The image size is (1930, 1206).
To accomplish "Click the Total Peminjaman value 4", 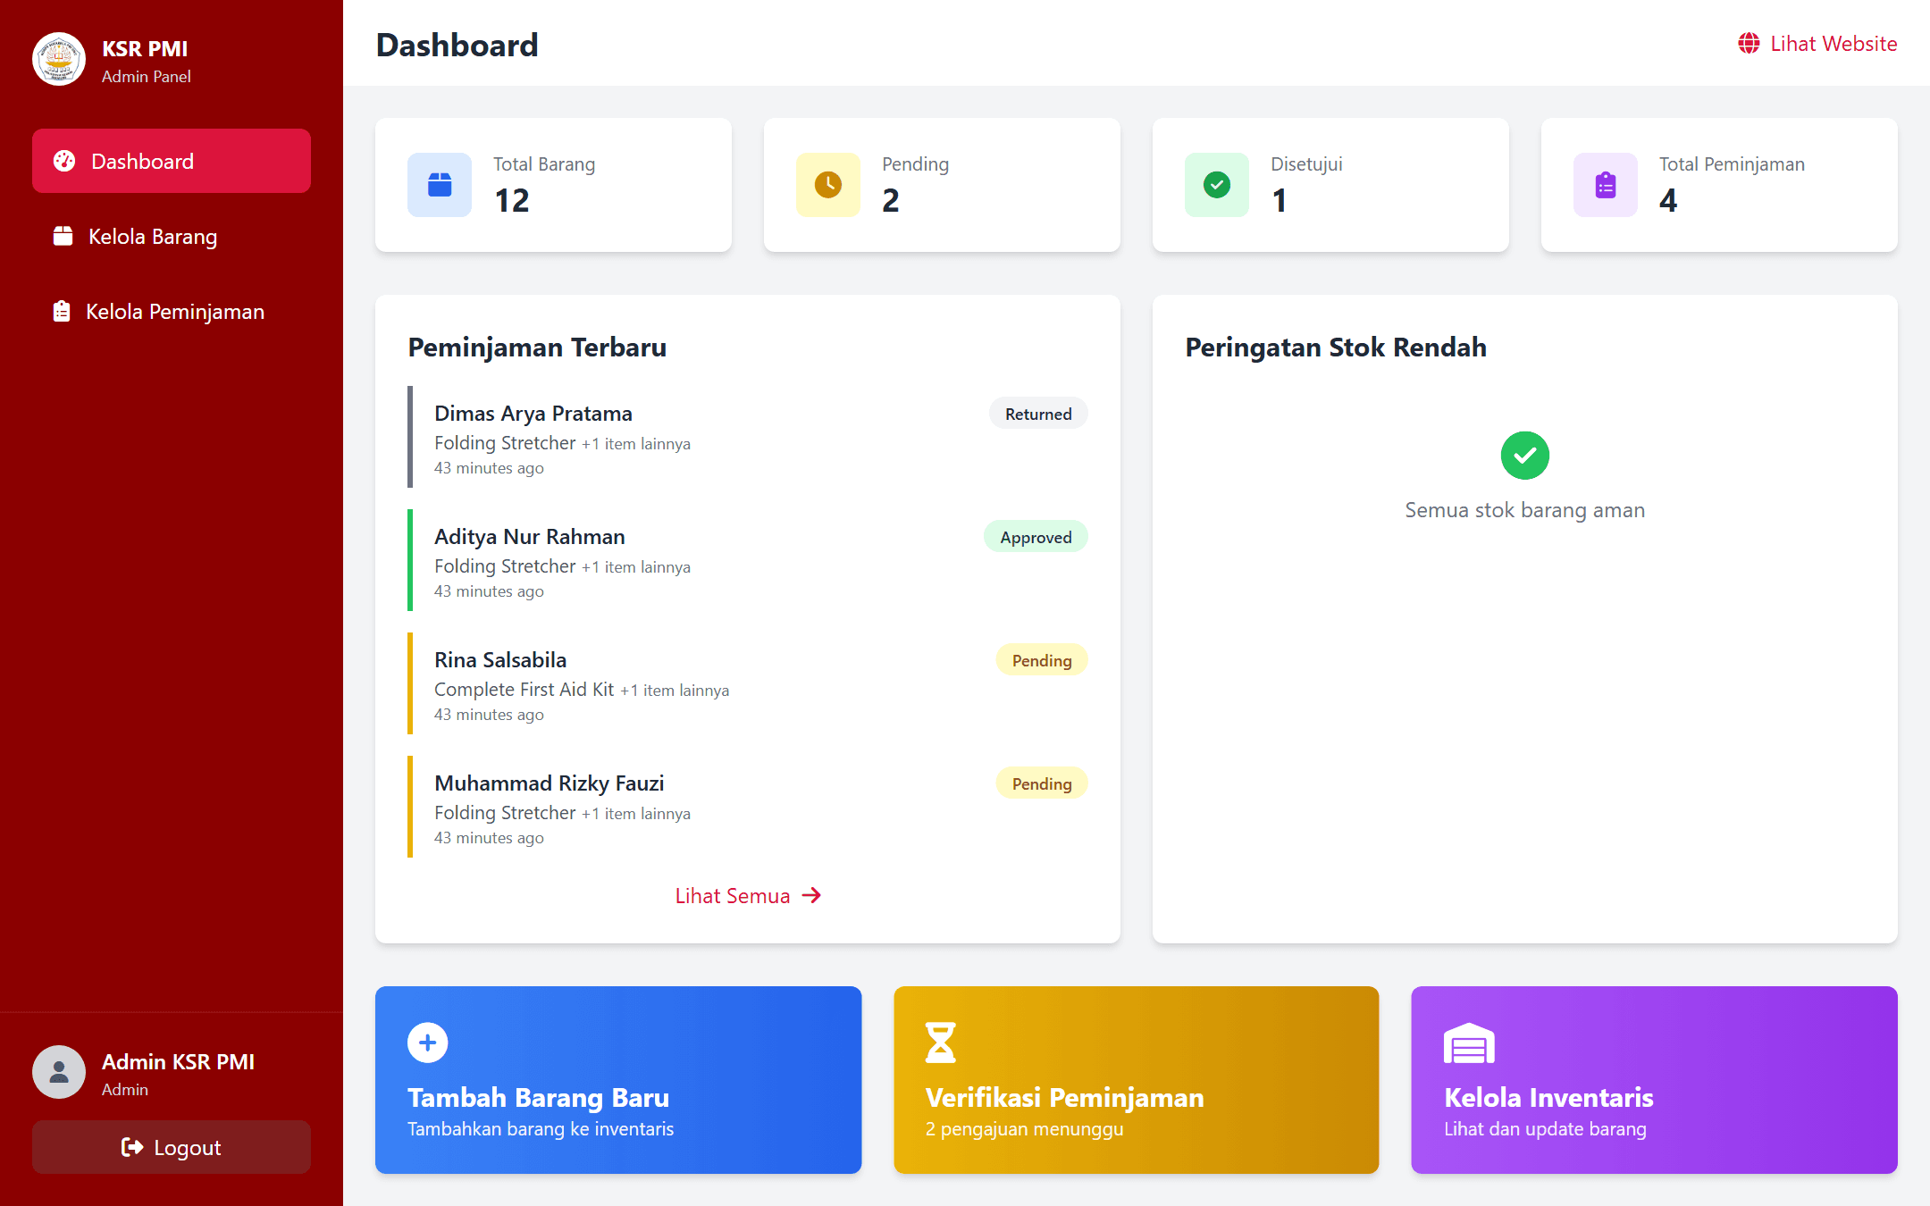I will [x=1668, y=200].
